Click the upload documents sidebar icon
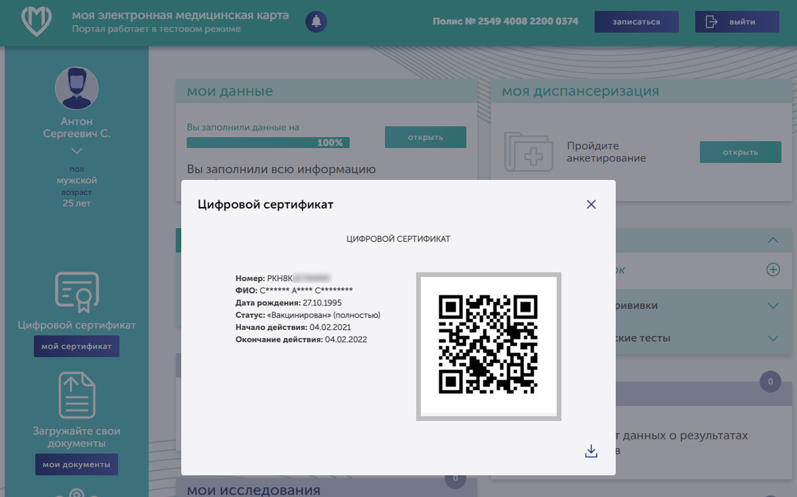This screenshot has width=797, height=497. [x=77, y=395]
